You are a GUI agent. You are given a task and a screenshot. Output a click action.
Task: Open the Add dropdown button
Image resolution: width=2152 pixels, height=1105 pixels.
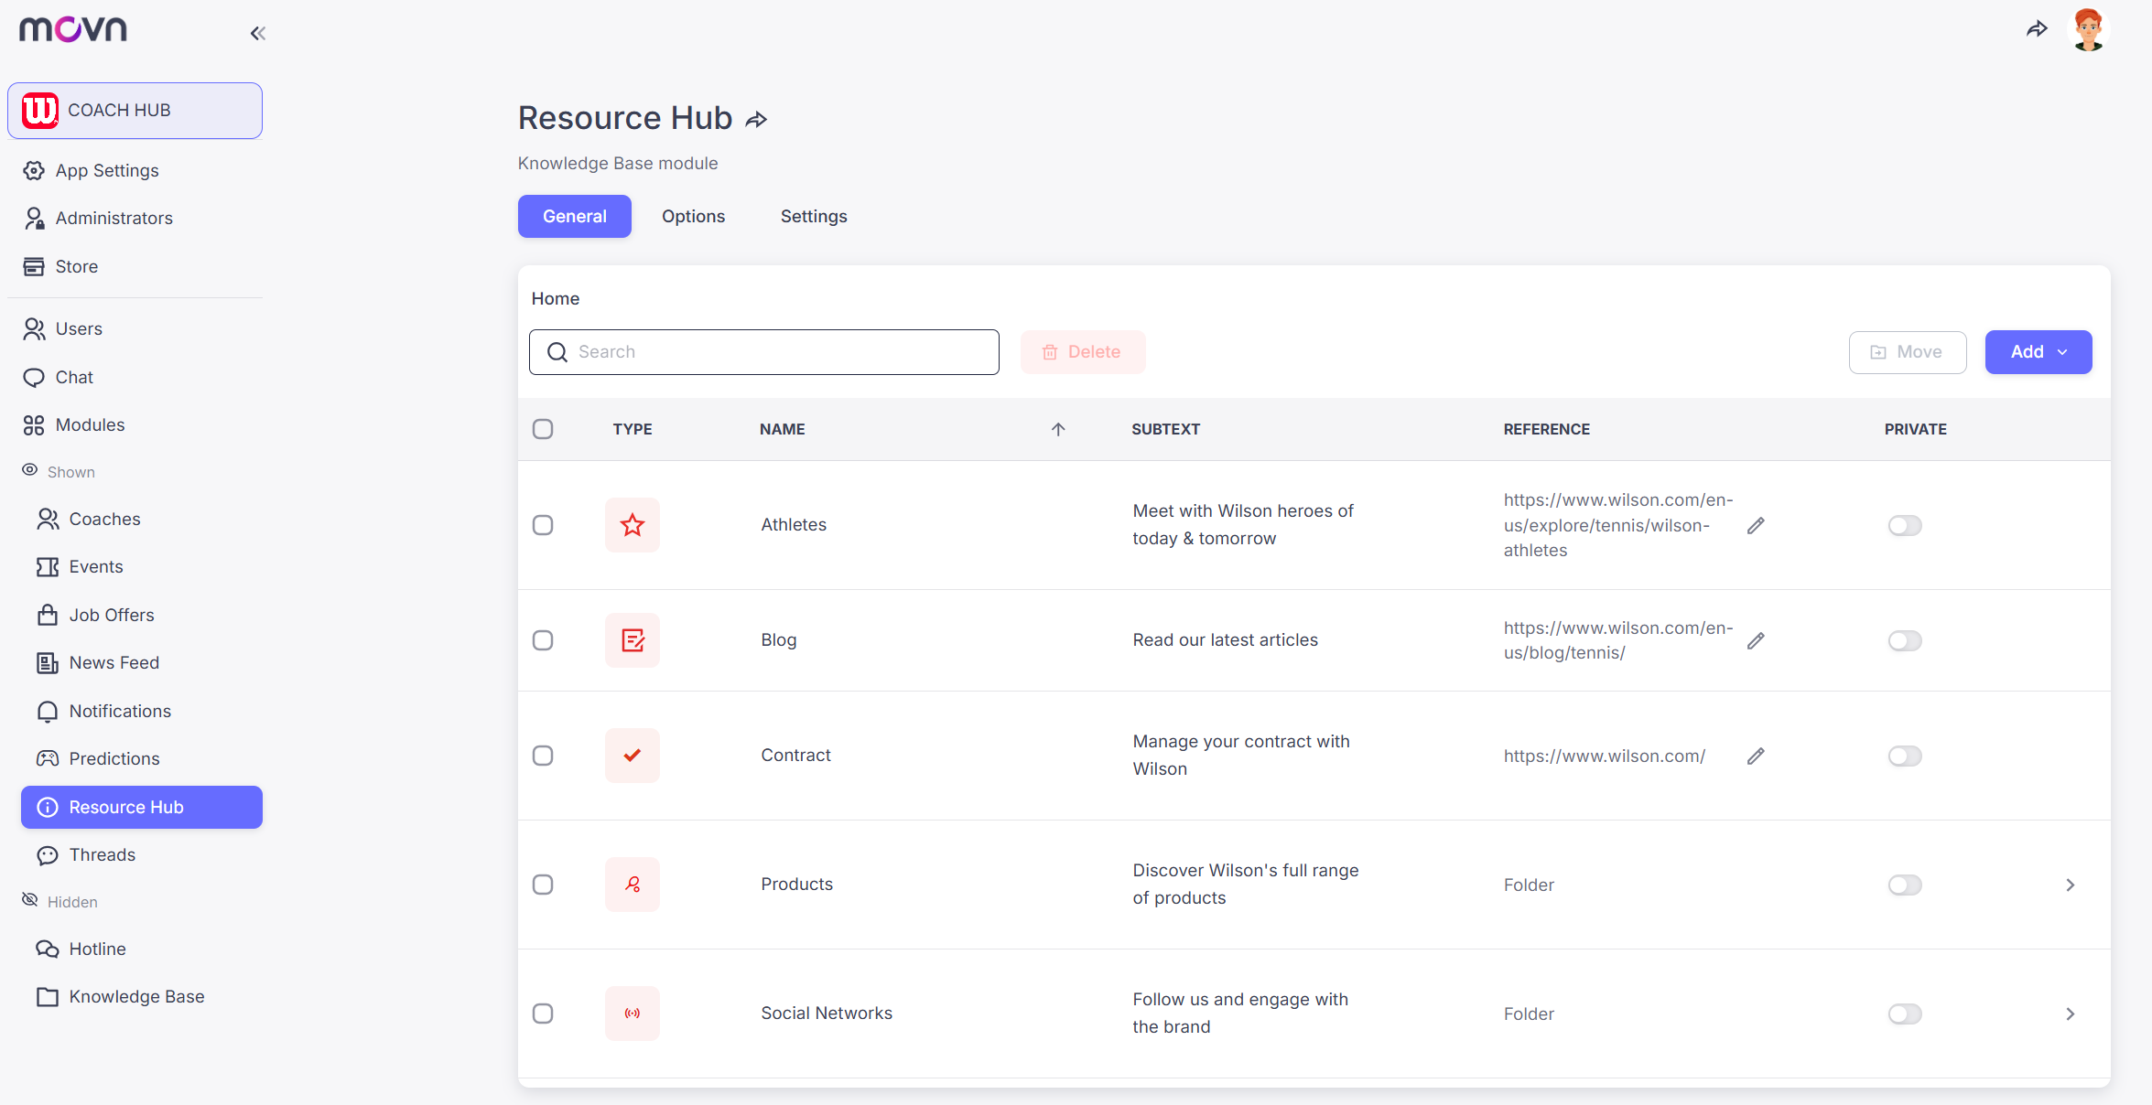2038,352
